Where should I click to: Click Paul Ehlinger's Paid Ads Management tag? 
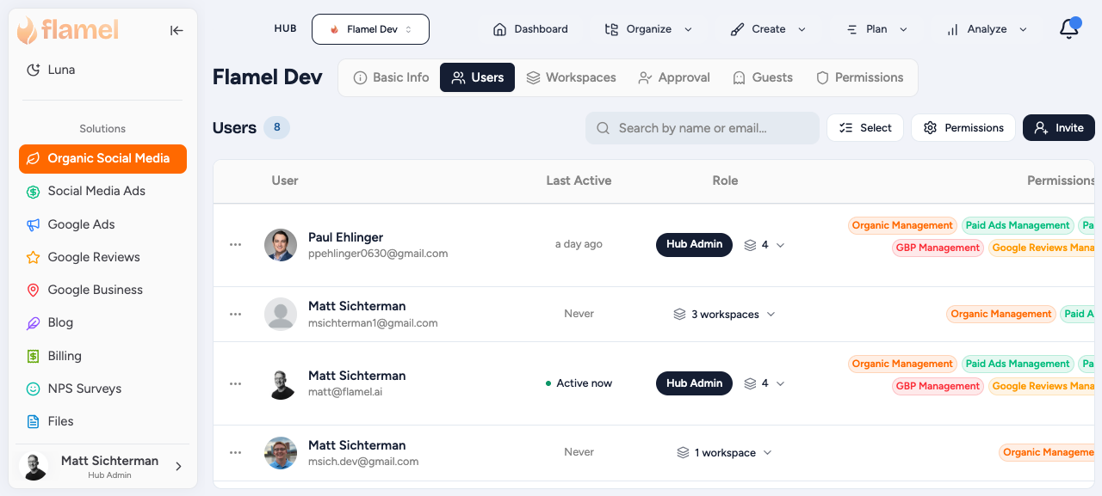click(x=1018, y=226)
